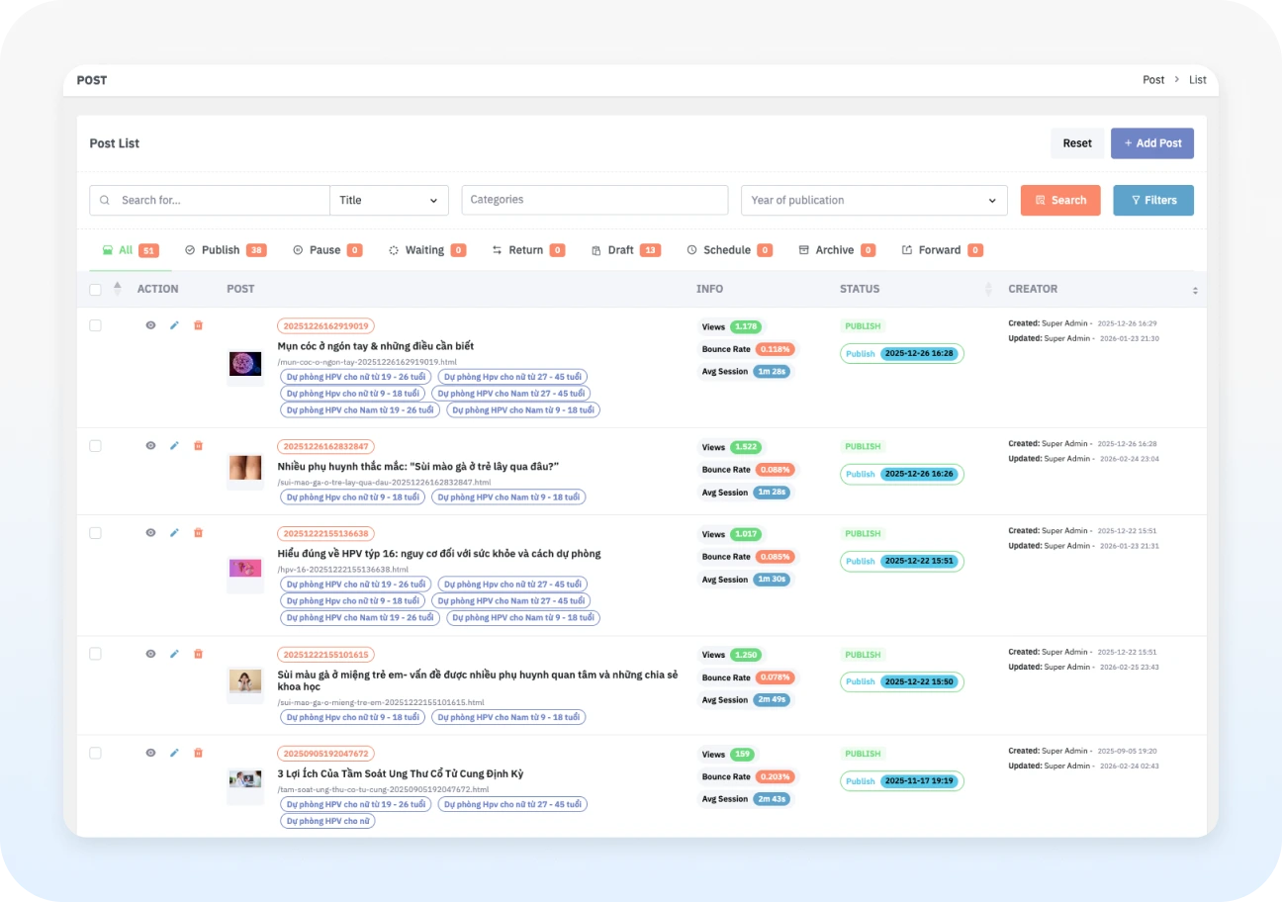Image resolution: width=1282 pixels, height=902 pixels.
Task: Expand the Year of publication dropdown
Action: [x=873, y=200]
